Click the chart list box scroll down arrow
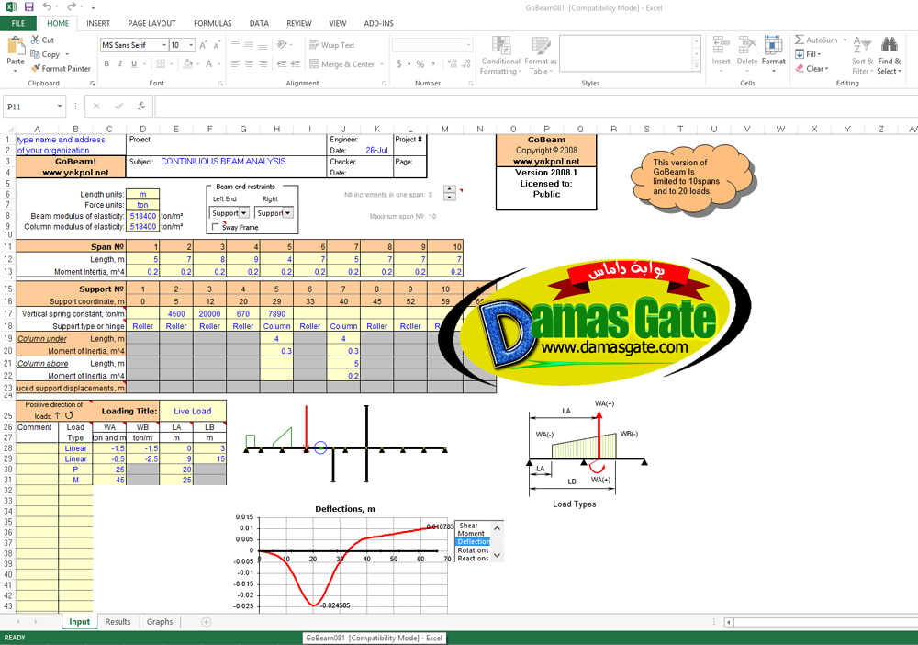This screenshot has height=645, width=918. pyautogui.click(x=497, y=555)
